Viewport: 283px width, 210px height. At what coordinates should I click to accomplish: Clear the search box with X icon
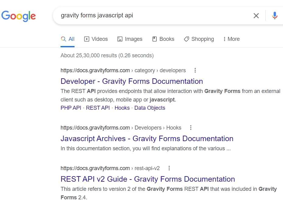pyautogui.click(x=256, y=16)
